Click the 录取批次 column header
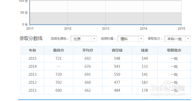This screenshot has width=196, height=101. coord(174,50)
